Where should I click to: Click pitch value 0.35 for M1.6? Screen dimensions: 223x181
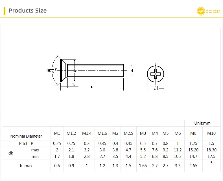(x=102, y=144)
